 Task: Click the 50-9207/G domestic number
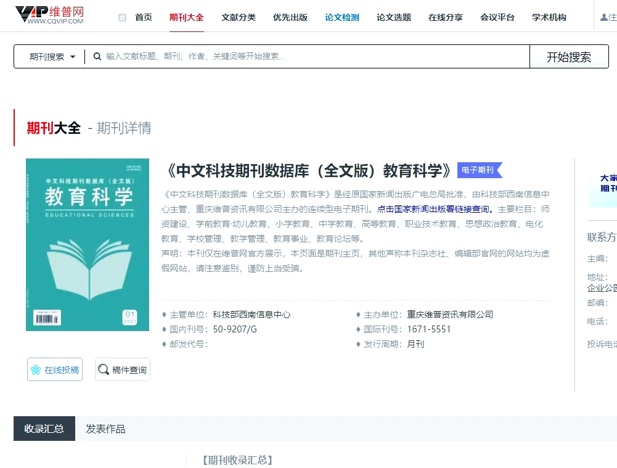(235, 329)
